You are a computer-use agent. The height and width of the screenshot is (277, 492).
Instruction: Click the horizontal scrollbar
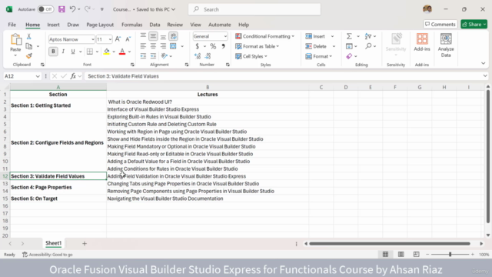390,243
